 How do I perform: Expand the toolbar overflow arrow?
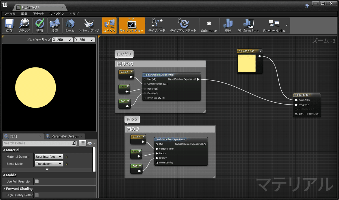click(287, 25)
